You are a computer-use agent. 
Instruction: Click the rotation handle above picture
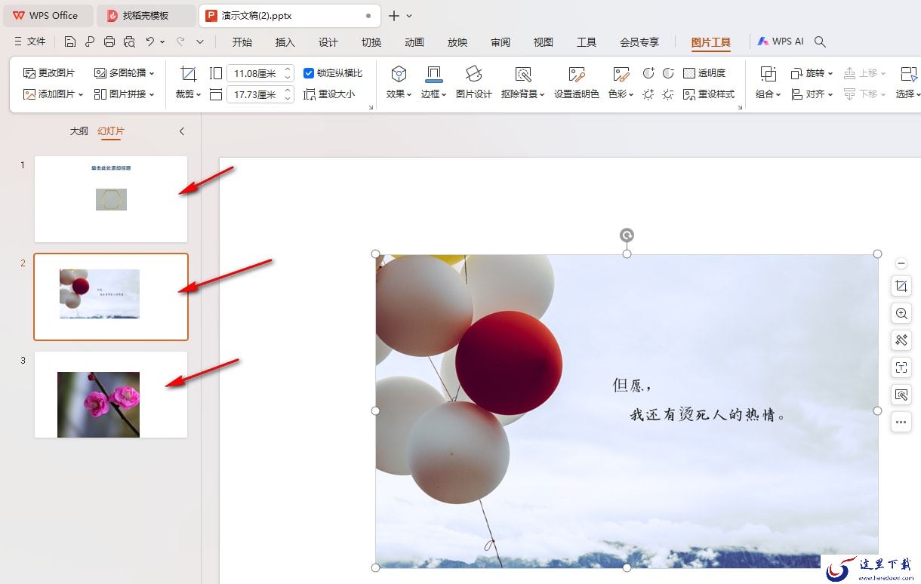coord(627,235)
